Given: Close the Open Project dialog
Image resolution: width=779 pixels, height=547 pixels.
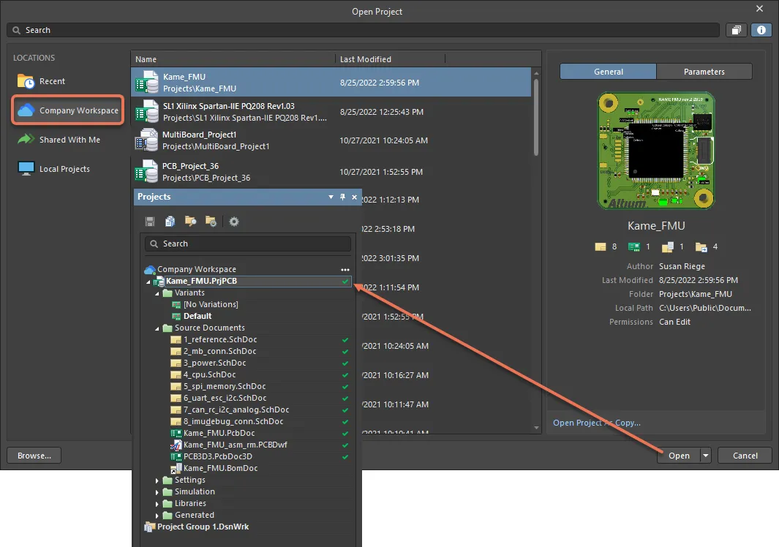Looking at the screenshot, I should pos(759,9).
